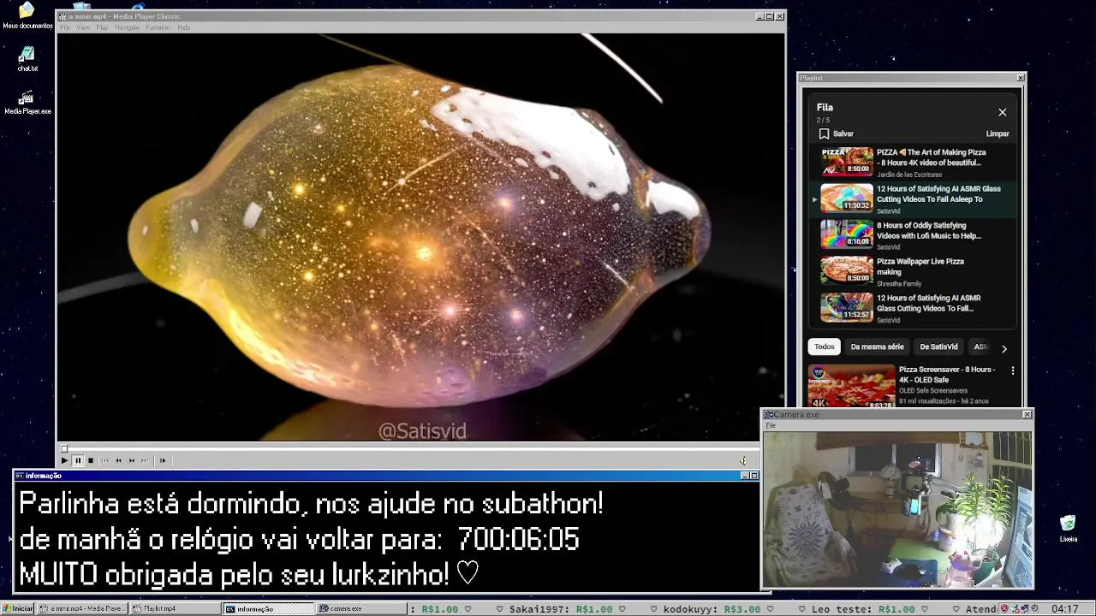Open the Favorites menu in Media Player
This screenshot has height=616, width=1096.
coord(158,27)
